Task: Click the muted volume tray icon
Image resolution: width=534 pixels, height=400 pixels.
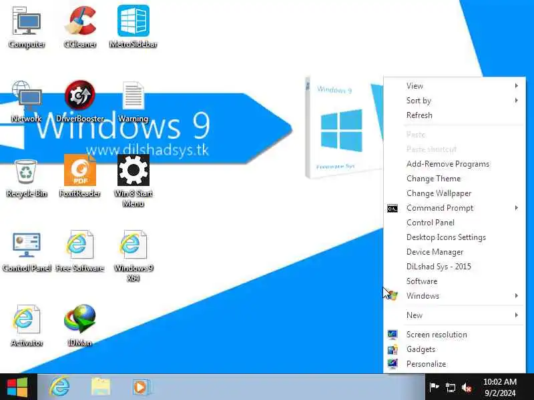Action: coord(467,387)
